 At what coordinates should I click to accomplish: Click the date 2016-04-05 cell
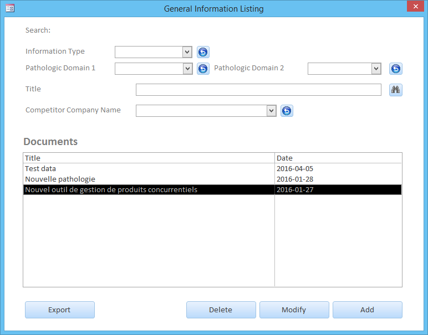(338, 169)
